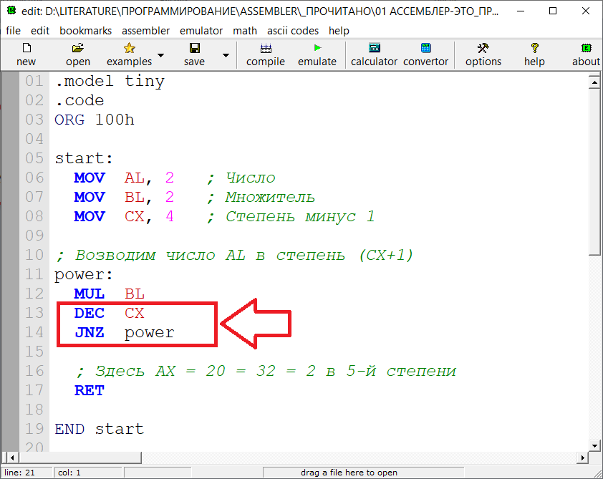603x479 pixels.
Task: Click the comment 'AX = 20 = 32' line
Action: (x=266, y=372)
